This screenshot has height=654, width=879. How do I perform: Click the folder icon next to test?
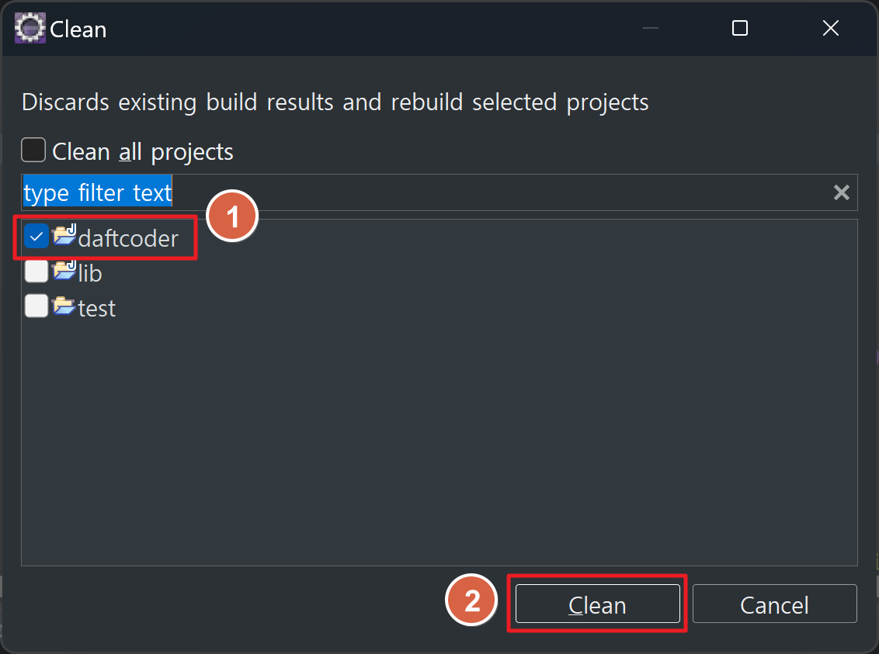[x=64, y=306]
